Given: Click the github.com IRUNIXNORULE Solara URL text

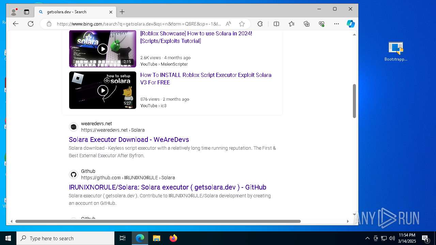Looking at the screenshot, I should tap(128, 178).
